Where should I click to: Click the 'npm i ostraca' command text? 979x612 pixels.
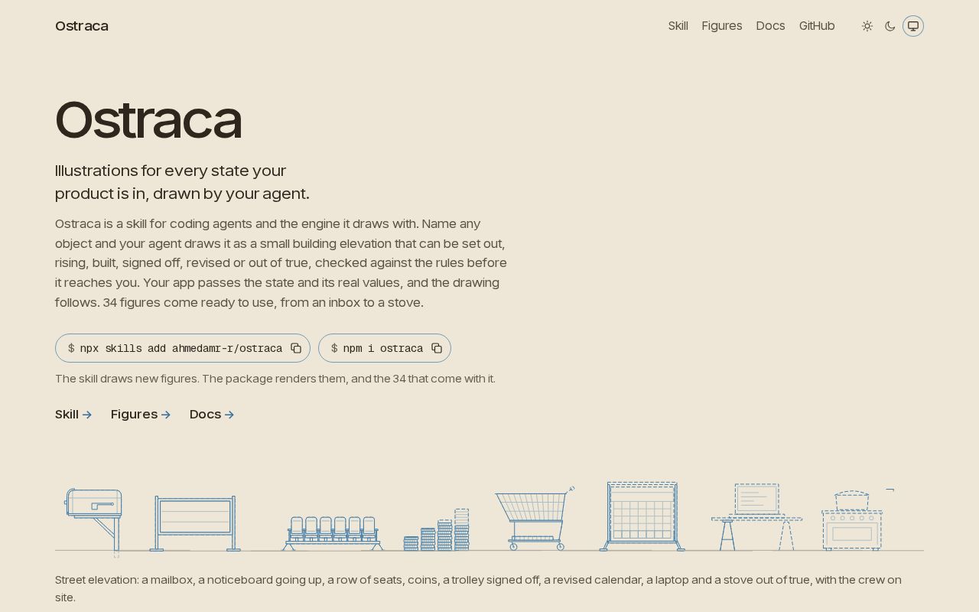tap(383, 349)
